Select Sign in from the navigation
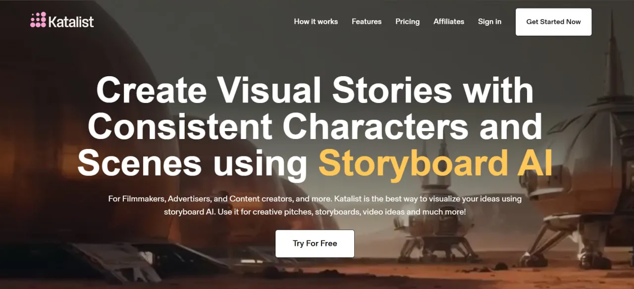Image resolution: width=634 pixels, height=289 pixels. pyautogui.click(x=489, y=22)
